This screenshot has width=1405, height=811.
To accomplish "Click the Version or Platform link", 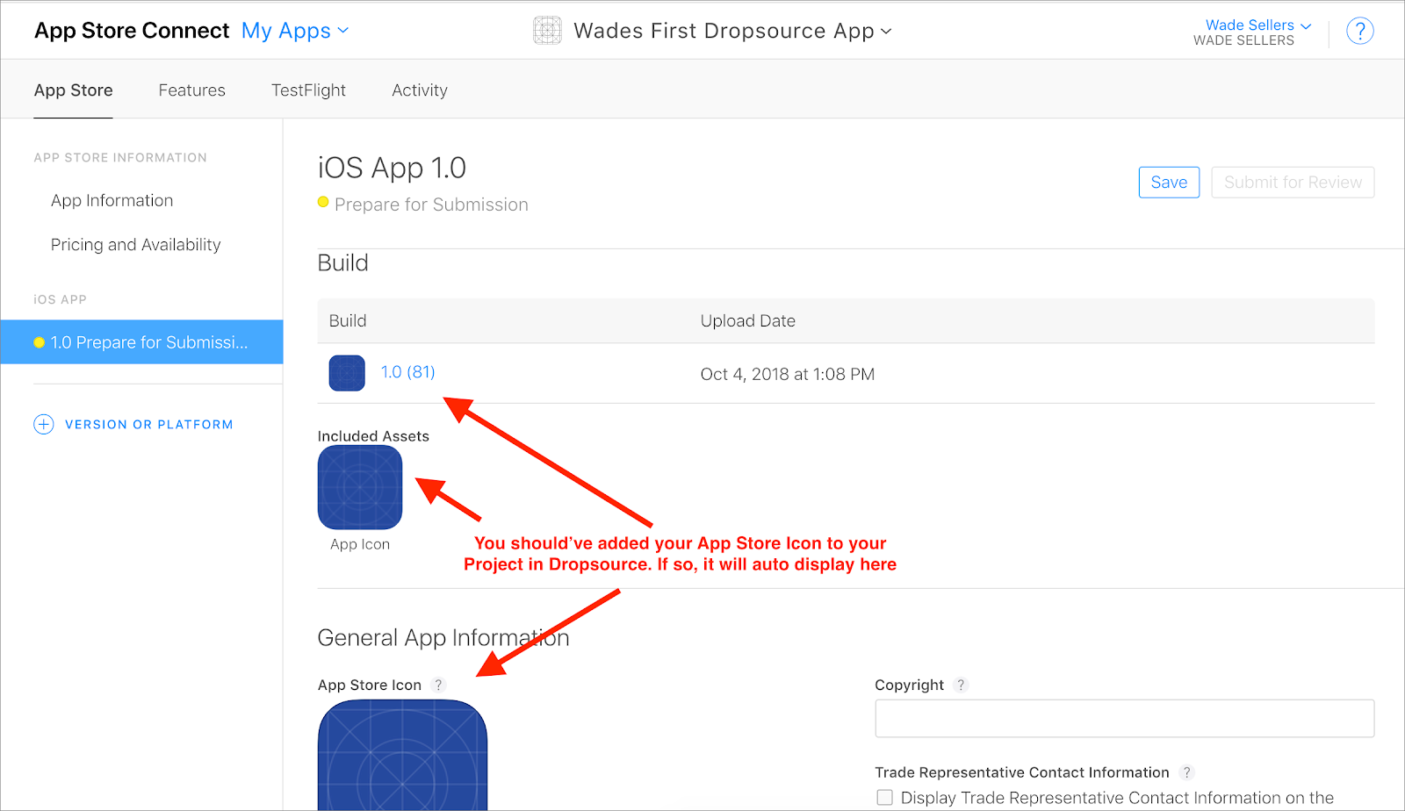I will [x=149, y=425].
